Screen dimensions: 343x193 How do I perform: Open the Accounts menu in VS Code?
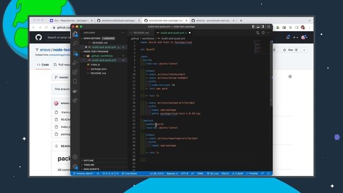(x=75, y=157)
